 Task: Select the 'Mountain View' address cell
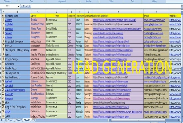click(38, 24)
